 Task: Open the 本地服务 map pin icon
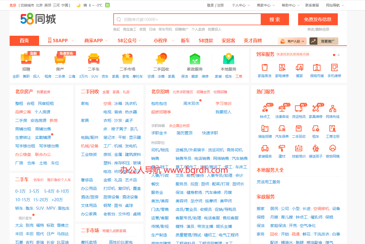pyautogui.click(x=228, y=59)
